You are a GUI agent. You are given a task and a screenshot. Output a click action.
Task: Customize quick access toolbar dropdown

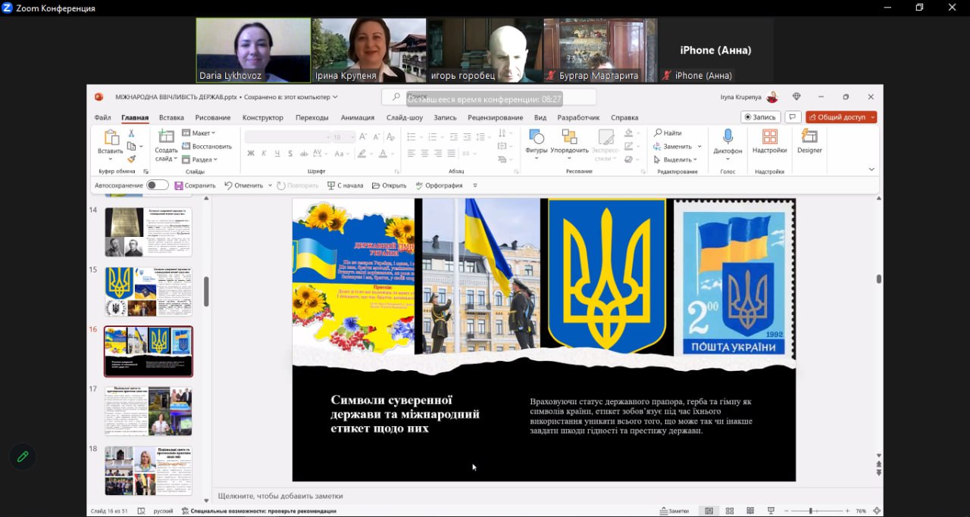475,185
